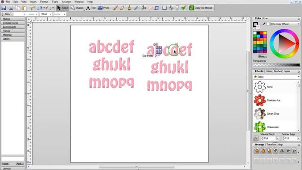Image resolution: width=302 pixels, height=170 pixels.
Task: Select the wide flat brush tool
Action: click(122, 8)
